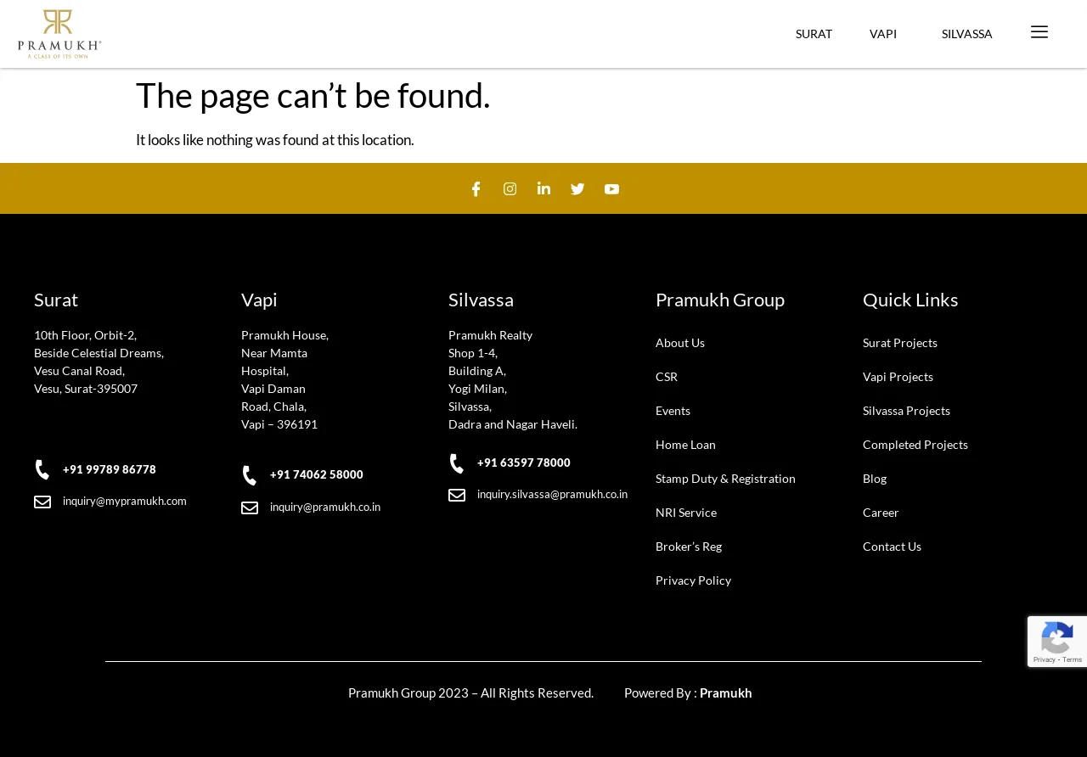Click 'Dadra and Nagar Haveli.' address line

(x=513, y=424)
